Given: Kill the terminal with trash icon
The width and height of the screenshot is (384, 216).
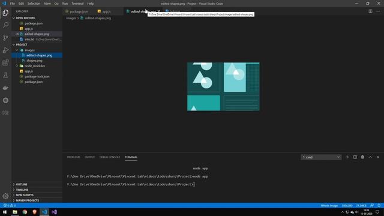Looking at the screenshot, I should point(362,157).
